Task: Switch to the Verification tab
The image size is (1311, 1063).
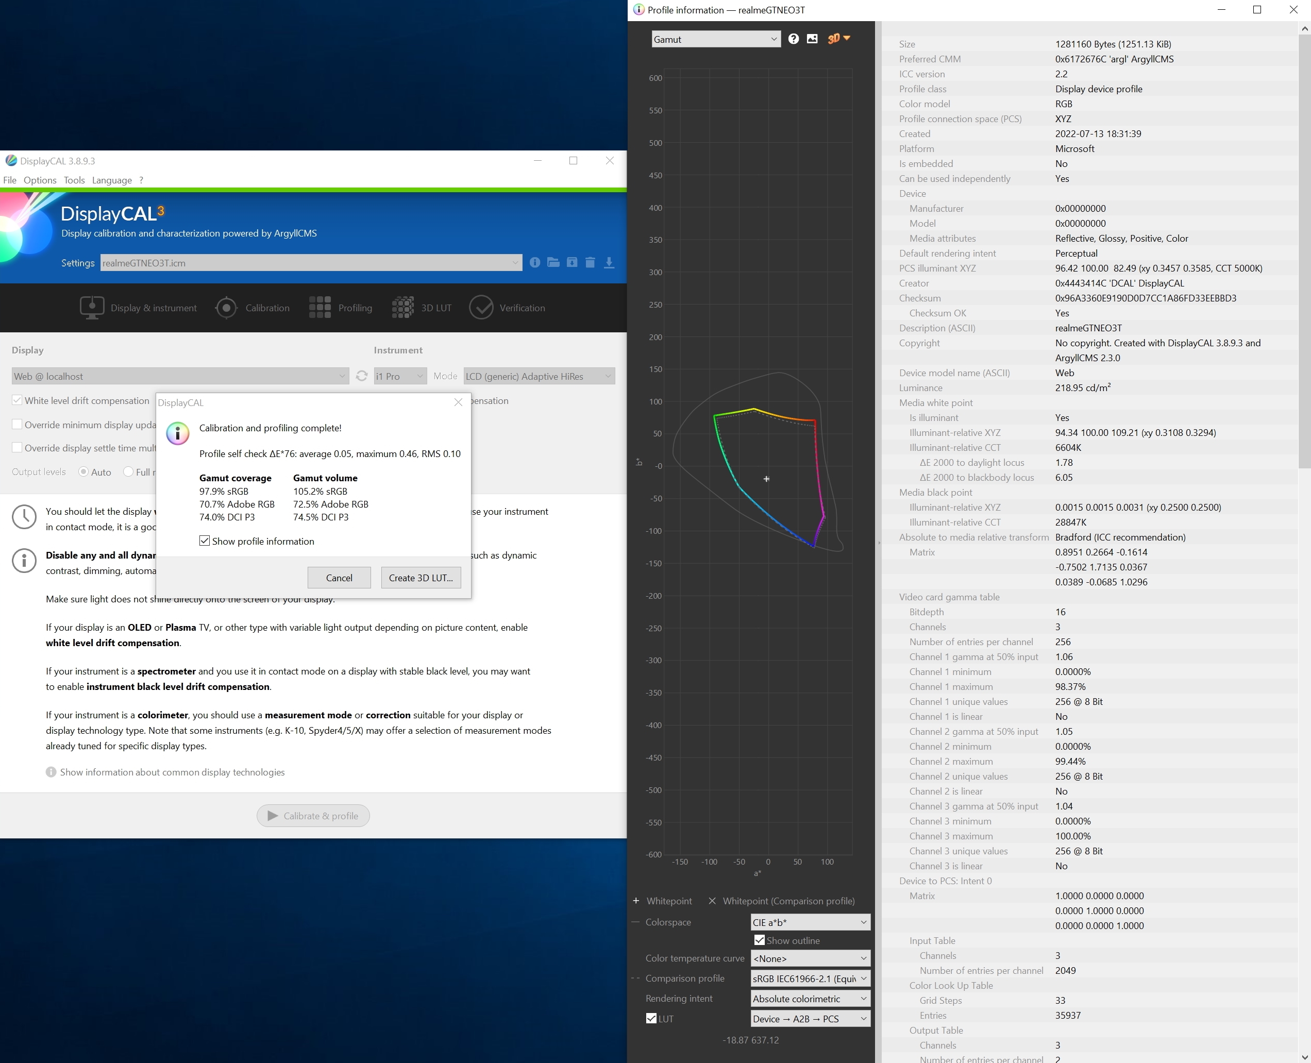Action: 508,308
